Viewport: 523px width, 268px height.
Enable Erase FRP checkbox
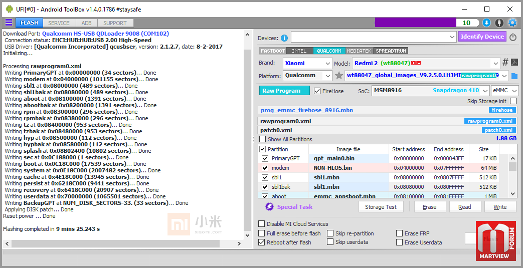(399, 233)
